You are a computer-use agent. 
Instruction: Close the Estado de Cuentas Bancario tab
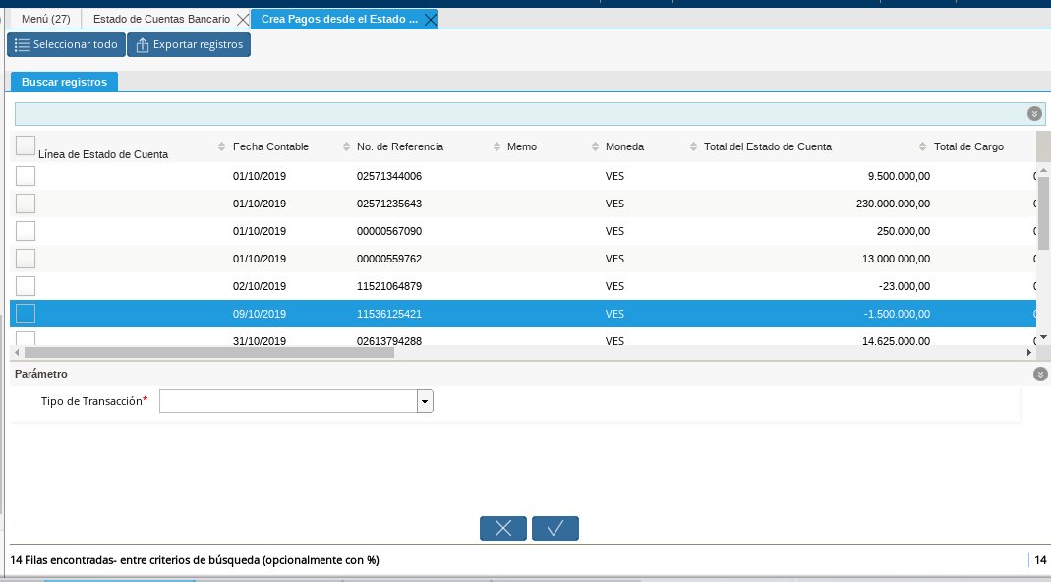pos(243,20)
